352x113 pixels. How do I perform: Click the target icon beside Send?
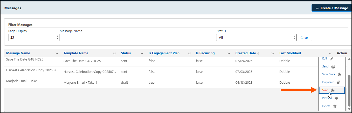pos(333,67)
